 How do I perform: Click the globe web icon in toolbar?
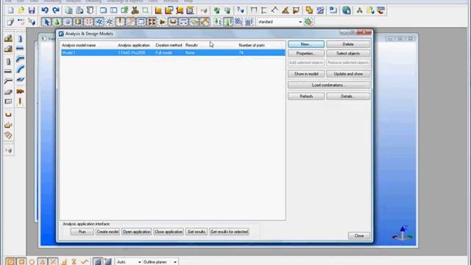coord(347,10)
